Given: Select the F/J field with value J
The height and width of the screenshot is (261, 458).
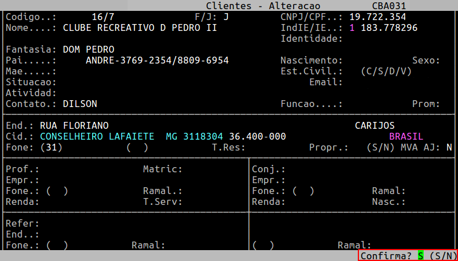Looking at the screenshot, I should 226,17.
